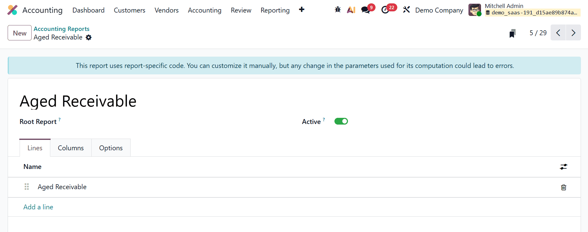Open the activities clock icon
The height and width of the screenshot is (232, 588).
385,10
